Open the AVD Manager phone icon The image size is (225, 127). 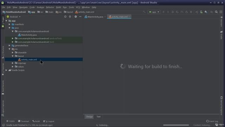click(201, 12)
